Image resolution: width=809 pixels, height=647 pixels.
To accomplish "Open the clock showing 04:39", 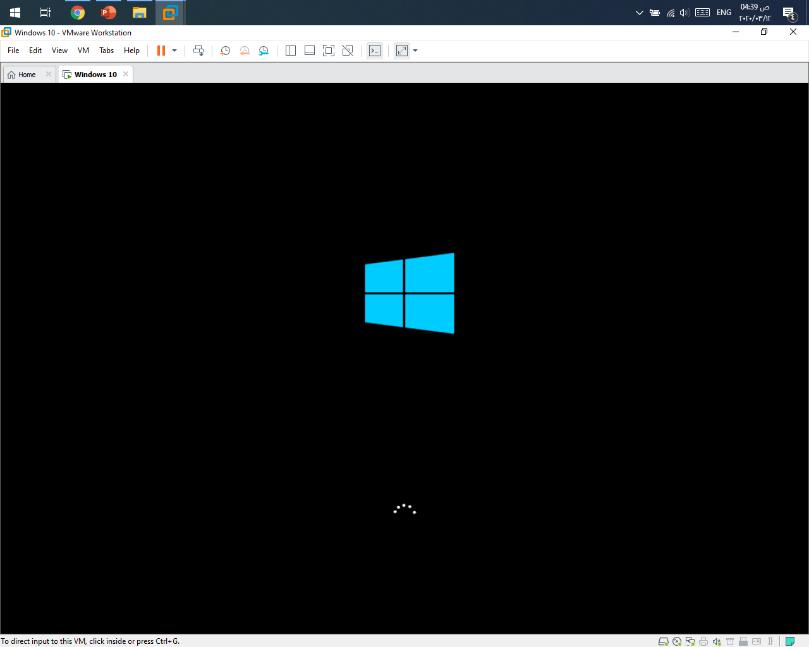I will (755, 13).
